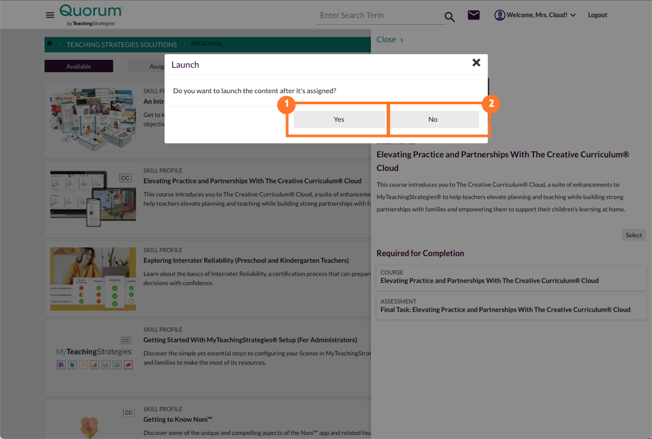Viewport: 652px width, 439px height.
Task: Click the Enter Search Term field
Action: click(x=378, y=15)
